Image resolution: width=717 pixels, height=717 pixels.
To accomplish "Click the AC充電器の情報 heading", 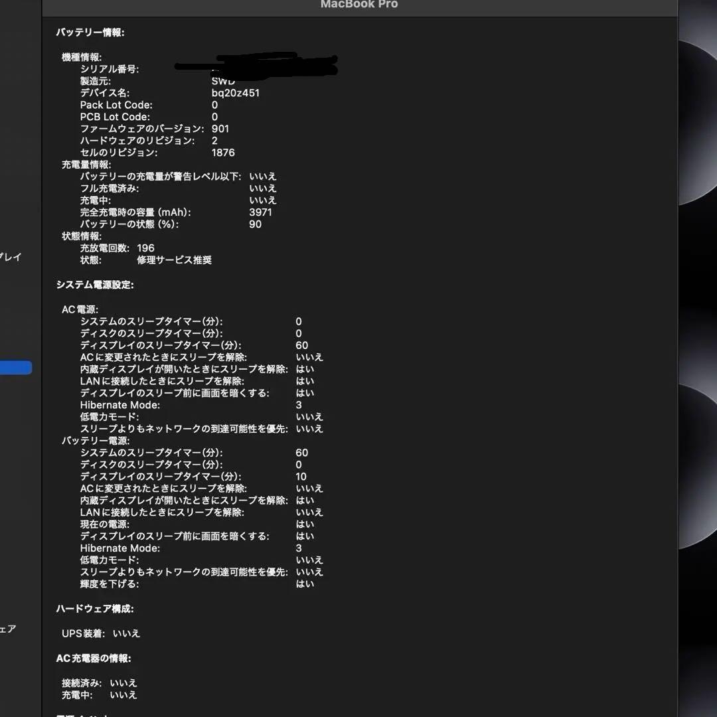I will (x=92, y=658).
